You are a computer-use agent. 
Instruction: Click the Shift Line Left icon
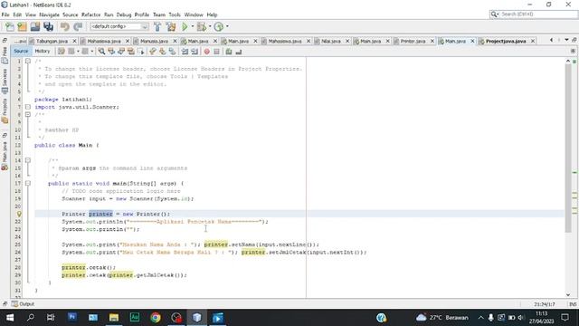185,52
